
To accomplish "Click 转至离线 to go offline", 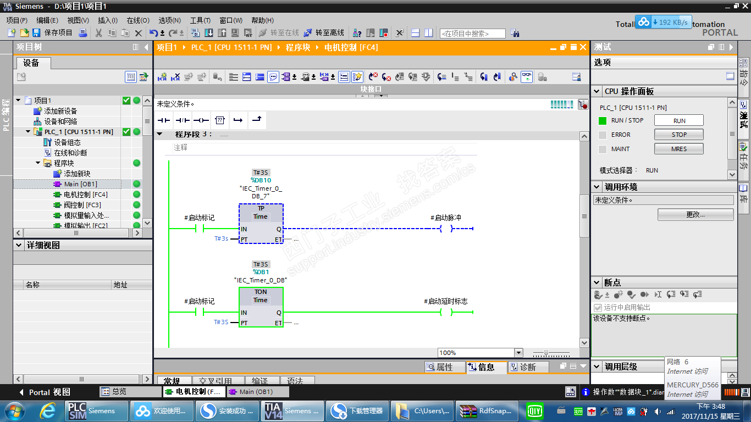I will pyautogui.click(x=324, y=33).
